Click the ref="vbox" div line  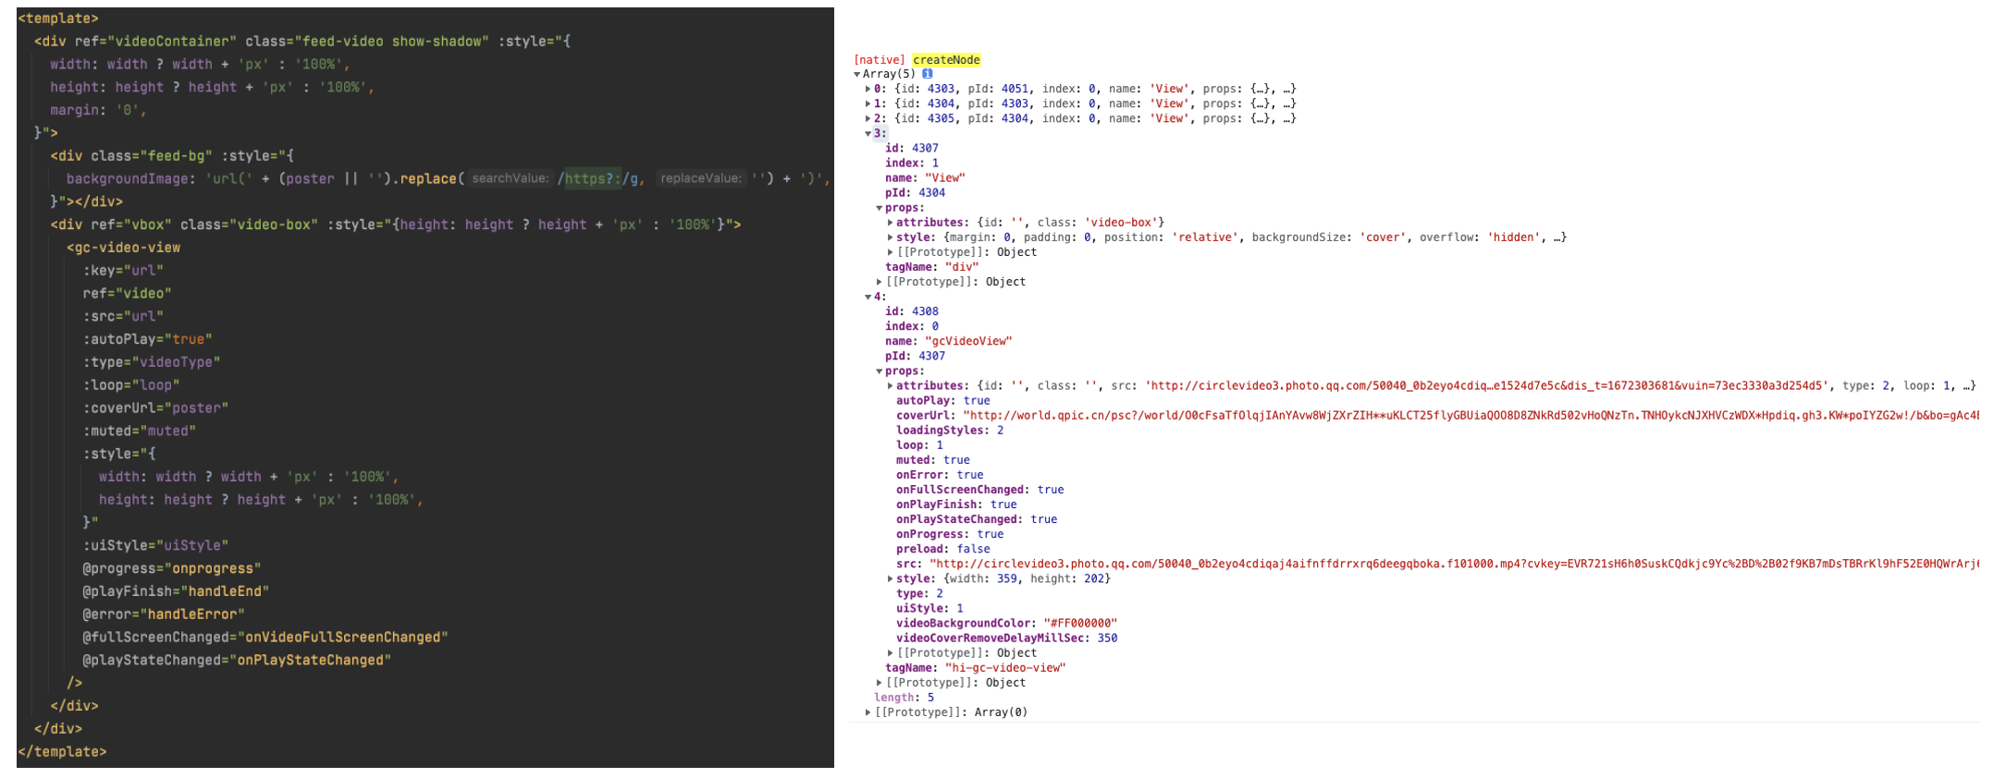[x=396, y=225]
